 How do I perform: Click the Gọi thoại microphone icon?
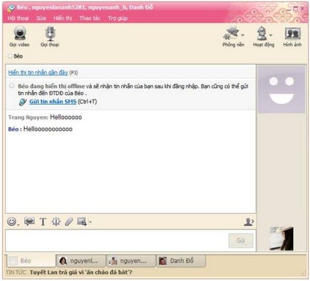point(50,34)
